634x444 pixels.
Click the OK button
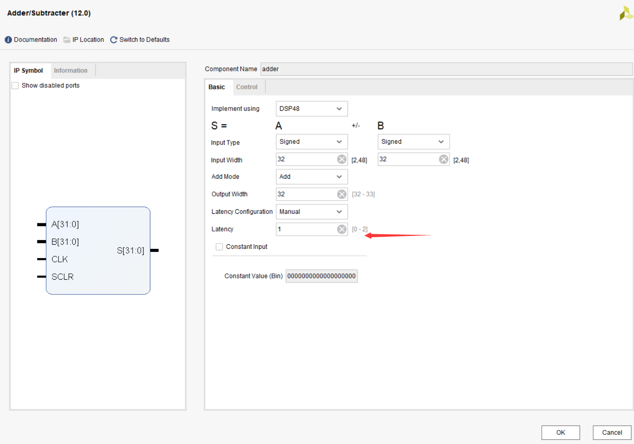[560, 432]
